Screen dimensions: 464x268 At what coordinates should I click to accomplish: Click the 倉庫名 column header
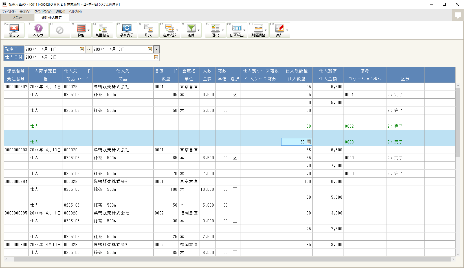click(x=189, y=71)
